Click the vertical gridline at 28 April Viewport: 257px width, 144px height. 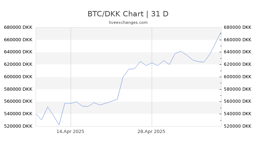coord(152,77)
